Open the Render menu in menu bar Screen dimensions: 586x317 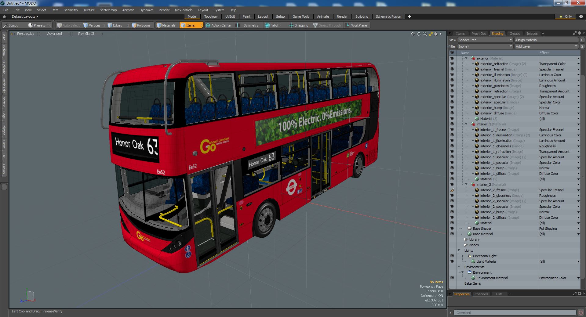(164, 10)
